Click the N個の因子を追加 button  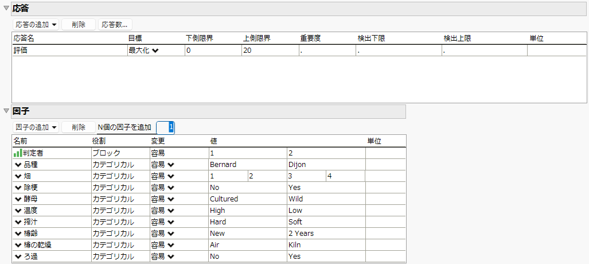coord(124,127)
